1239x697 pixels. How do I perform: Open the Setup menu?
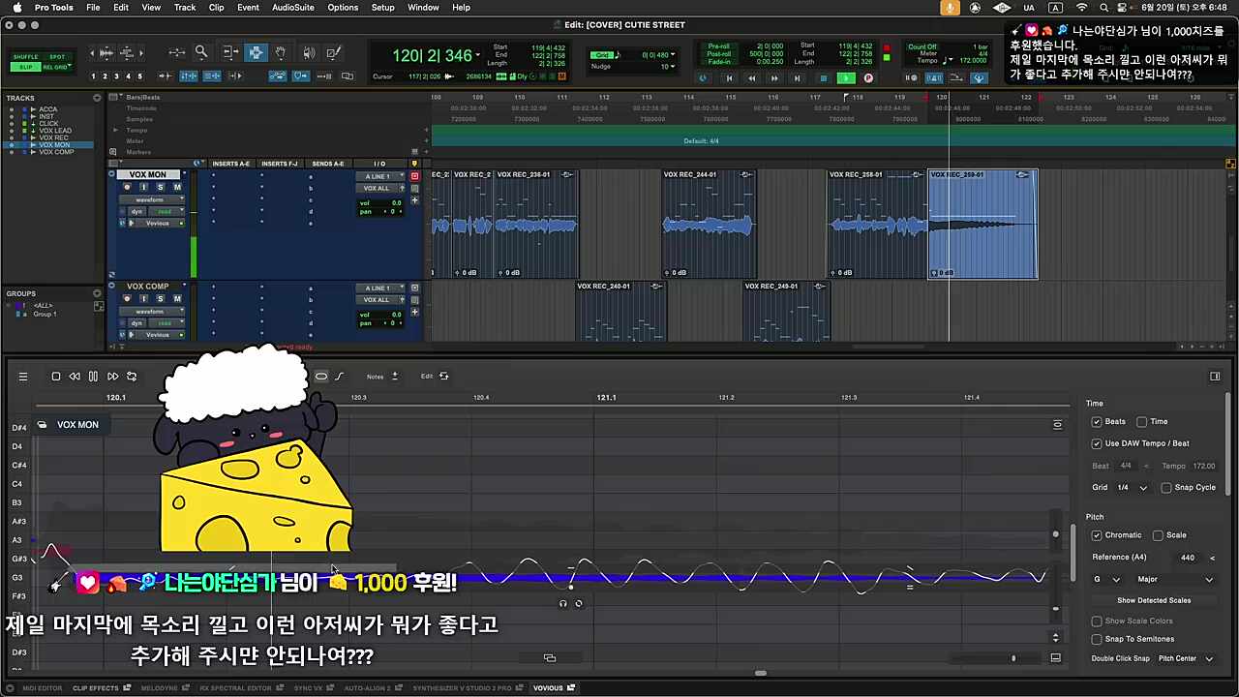pos(382,7)
